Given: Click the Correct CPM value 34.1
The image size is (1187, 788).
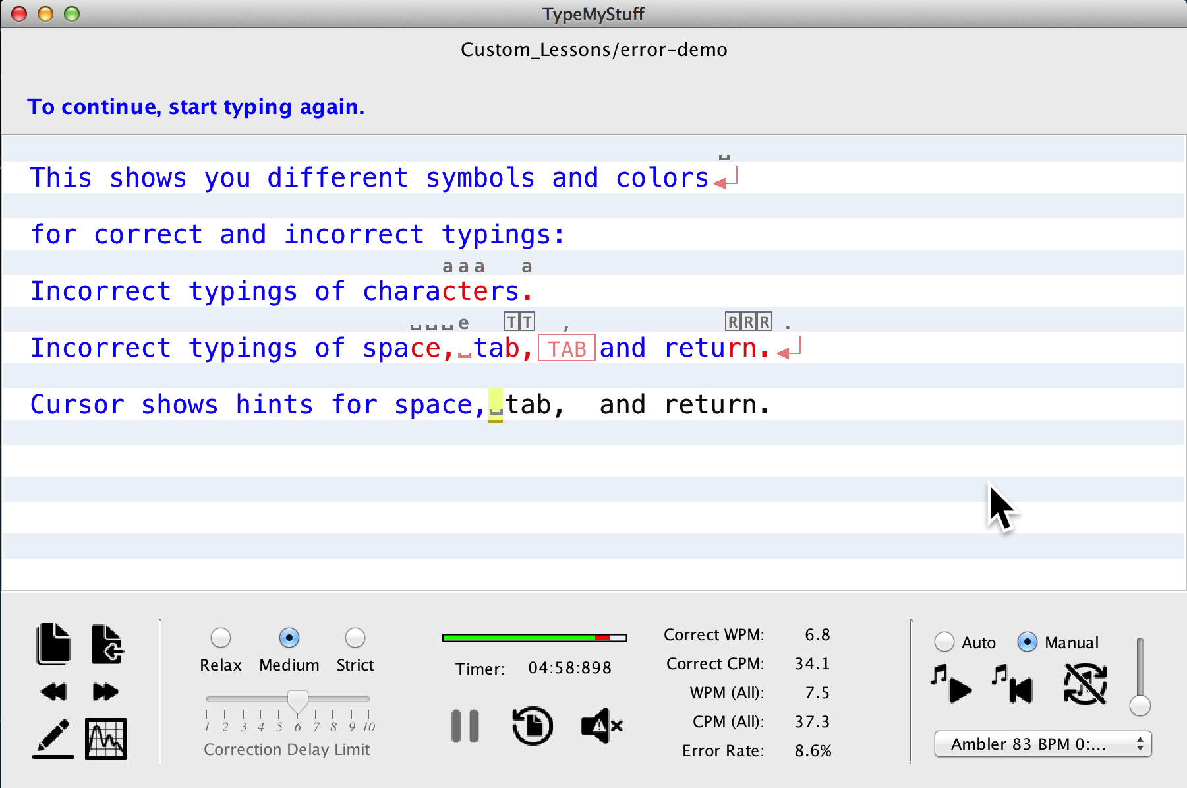Looking at the screenshot, I should pos(812,663).
